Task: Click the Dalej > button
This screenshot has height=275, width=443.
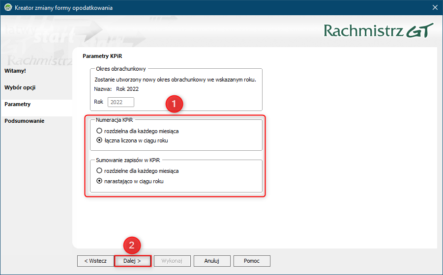Action: tap(132, 261)
